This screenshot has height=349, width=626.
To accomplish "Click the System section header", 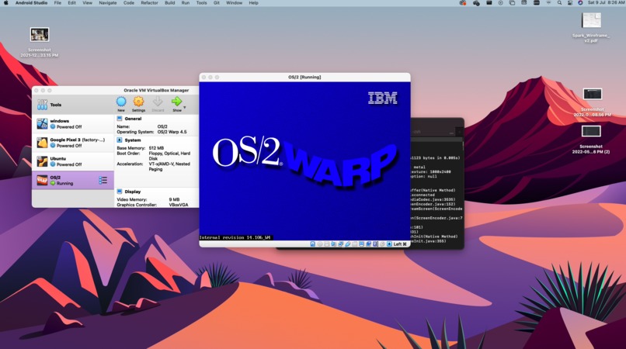I will pos(133,140).
